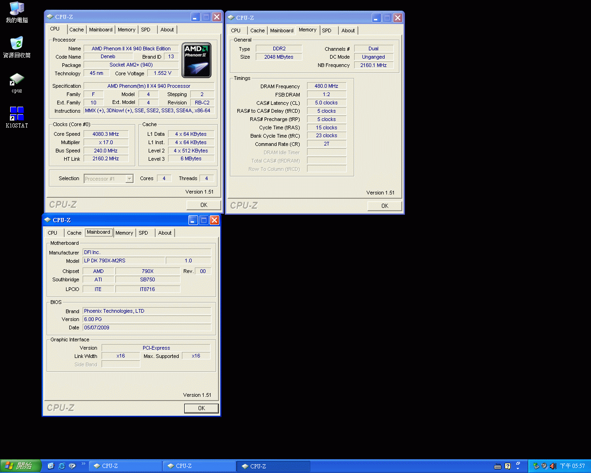This screenshot has width=591, height=473.
Task: Click the DRAM Frequency value 480.0 MHz
Action: (326, 86)
